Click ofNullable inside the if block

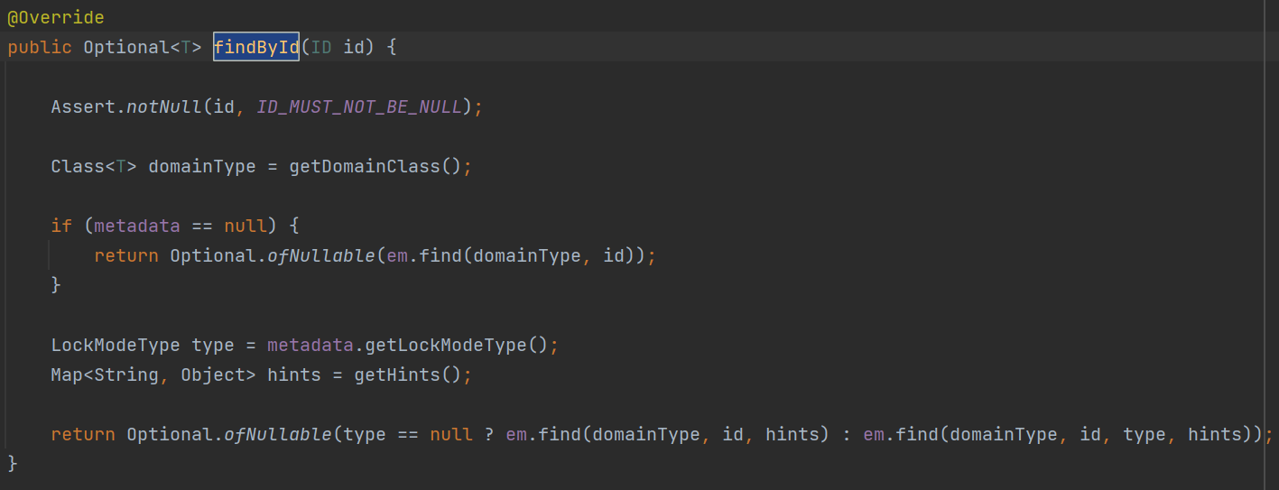(x=321, y=255)
